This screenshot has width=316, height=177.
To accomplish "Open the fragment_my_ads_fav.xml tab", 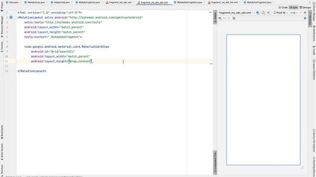I will tap(224, 2).
